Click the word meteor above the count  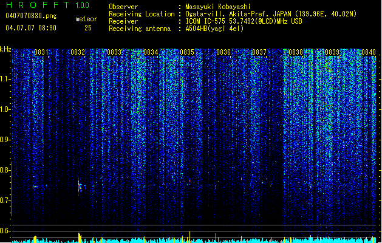click(86, 19)
